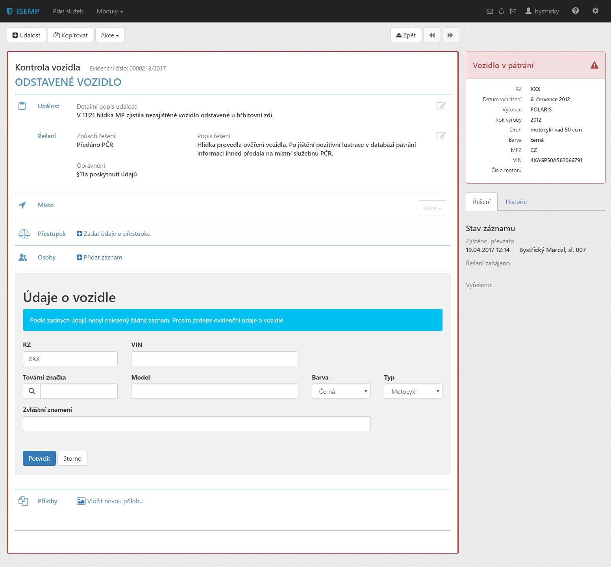Click the ISEMP shield logo

pos(9,11)
